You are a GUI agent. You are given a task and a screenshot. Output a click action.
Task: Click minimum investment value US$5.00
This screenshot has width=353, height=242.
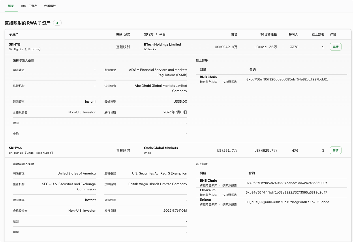coord(180,102)
